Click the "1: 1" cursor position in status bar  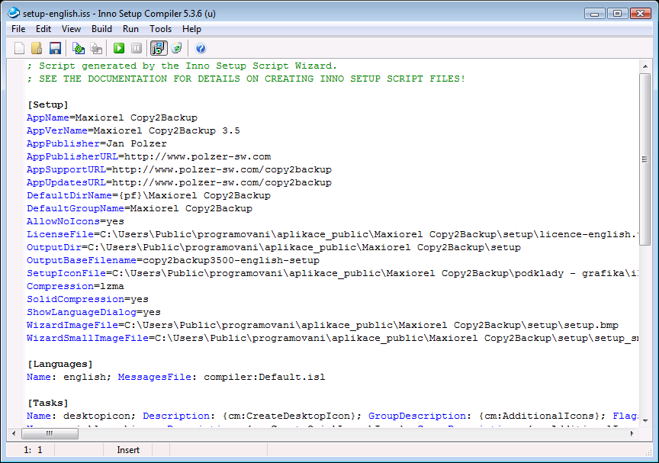[x=33, y=450]
